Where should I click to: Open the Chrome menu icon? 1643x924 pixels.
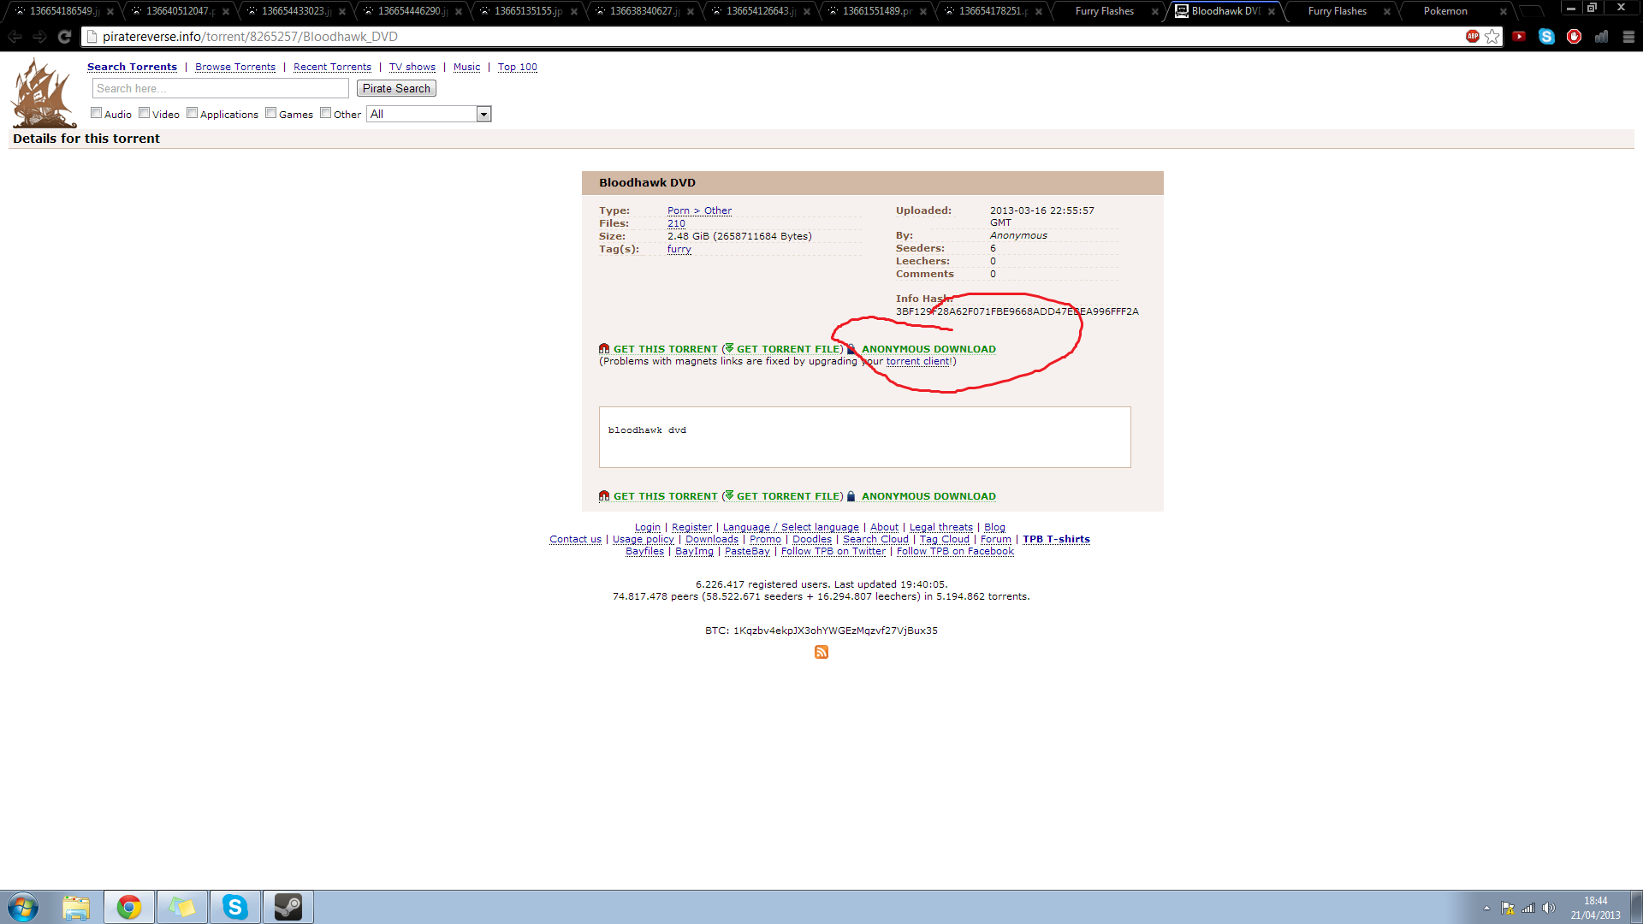pos(1628,37)
